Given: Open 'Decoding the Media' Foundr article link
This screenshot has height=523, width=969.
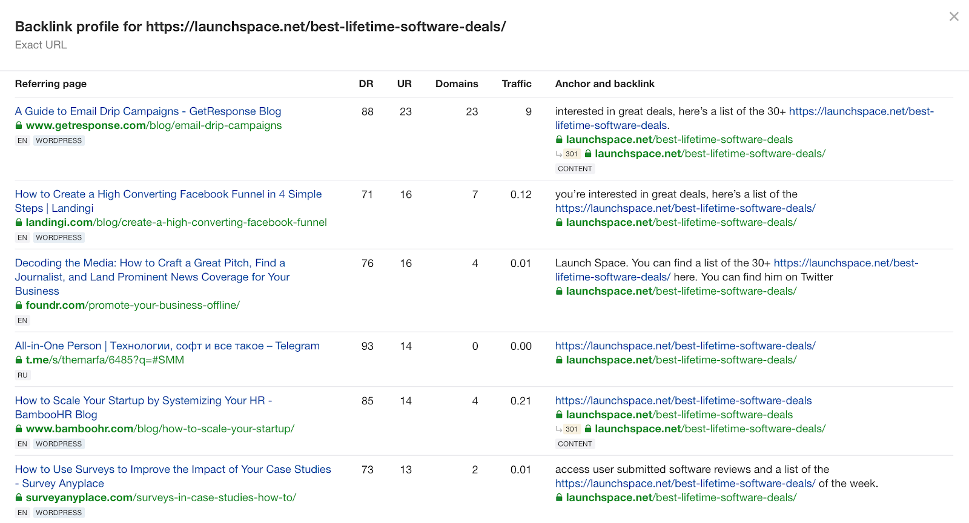Looking at the screenshot, I should [x=150, y=263].
